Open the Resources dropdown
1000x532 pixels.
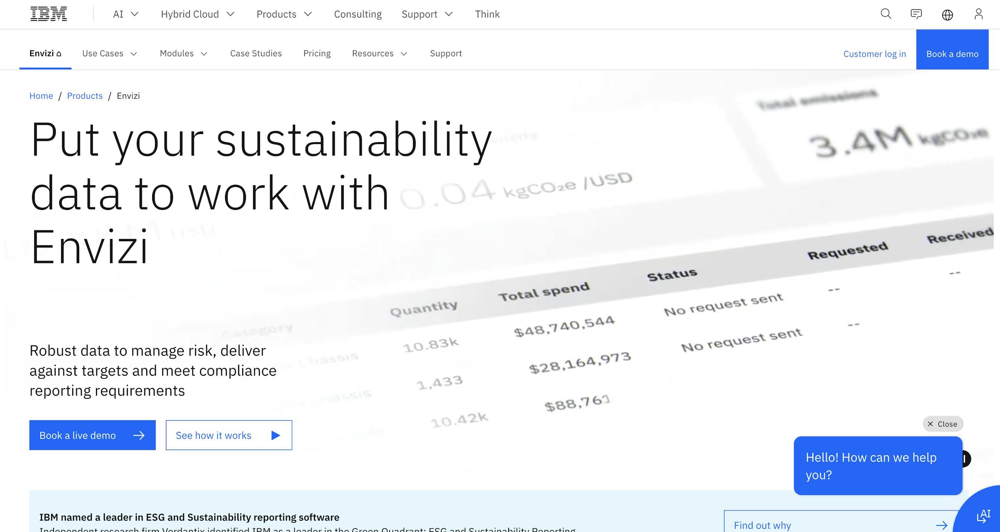pos(379,54)
